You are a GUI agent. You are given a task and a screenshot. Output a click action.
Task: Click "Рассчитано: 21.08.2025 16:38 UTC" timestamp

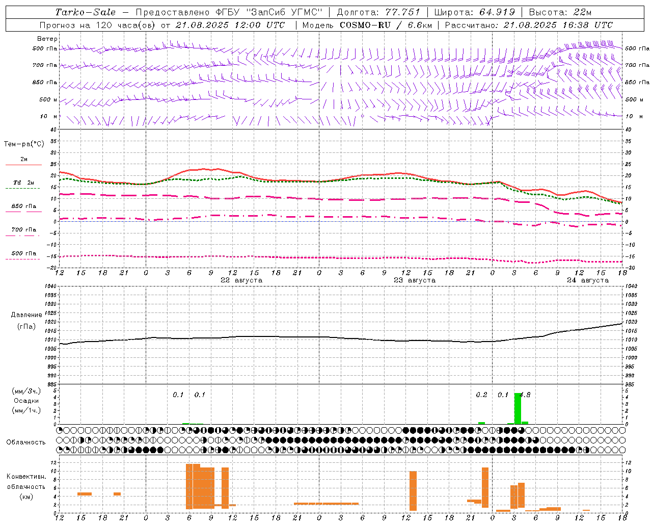529,25
